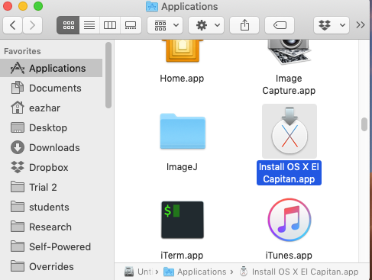This screenshot has height=280, width=372.
Task: Click the Install OS X El Capitan.app label
Action: tap(289, 173)
